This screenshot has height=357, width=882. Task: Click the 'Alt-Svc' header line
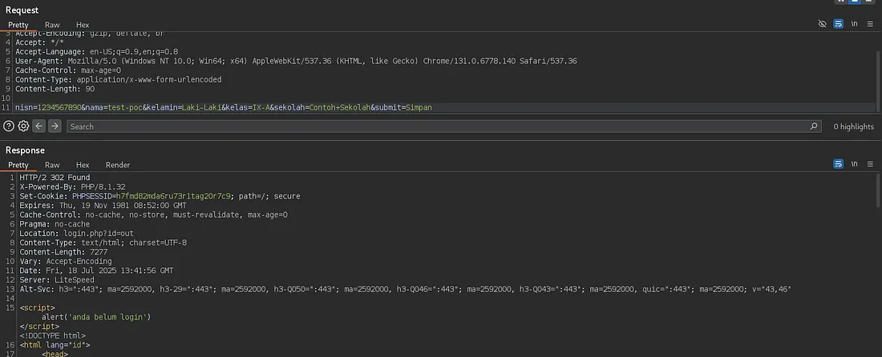pyautogui.click(x=405, y=289)
